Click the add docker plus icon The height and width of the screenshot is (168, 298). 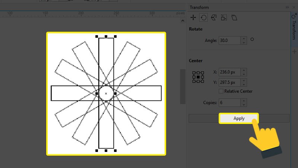(294, 52)
